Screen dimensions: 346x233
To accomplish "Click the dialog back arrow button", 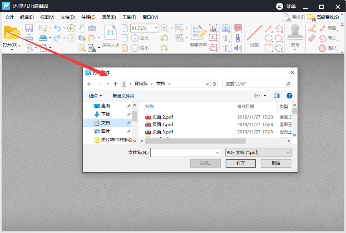I will (x=89, y=84).
